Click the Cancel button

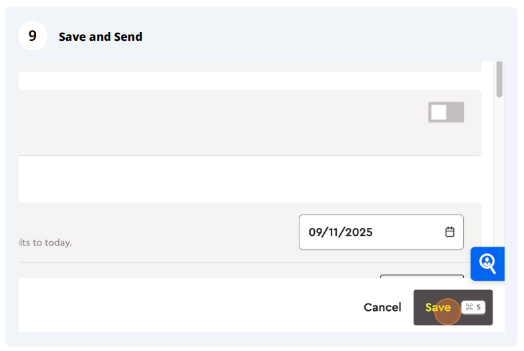click(382, 308)
